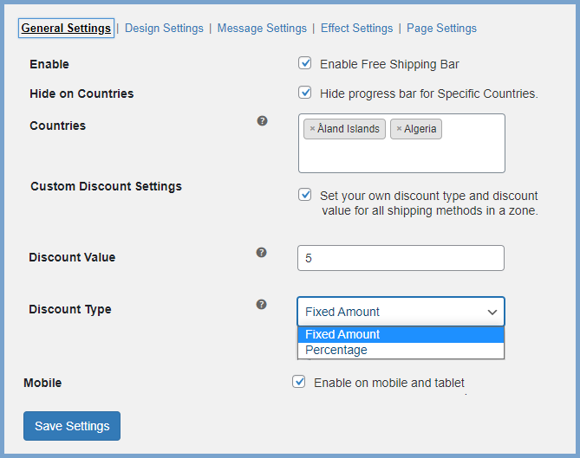Select the General Settings tab
This screenshot has width=580, height=458.
click(66, 29)
